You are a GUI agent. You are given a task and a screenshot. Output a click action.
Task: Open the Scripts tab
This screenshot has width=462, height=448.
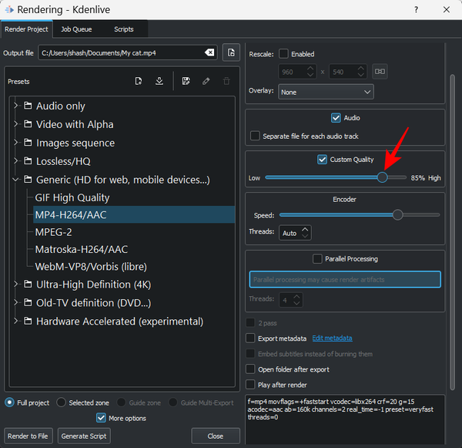tap(124, 29)
